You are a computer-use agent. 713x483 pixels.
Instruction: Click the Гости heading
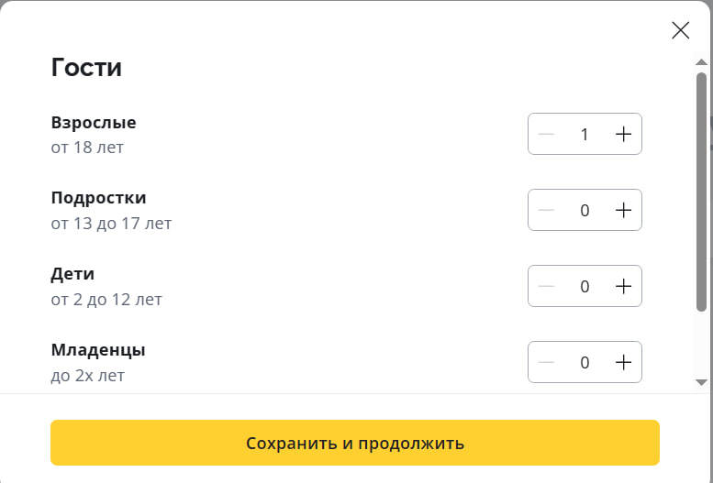(x=86, y=68)
